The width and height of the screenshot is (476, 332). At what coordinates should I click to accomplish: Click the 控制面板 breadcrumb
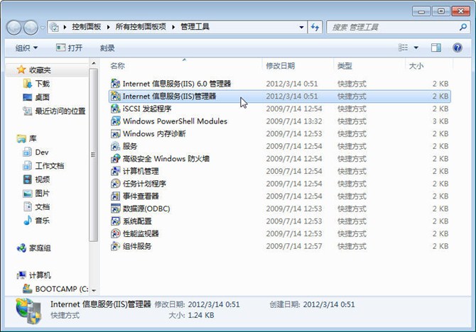(86, 27)
